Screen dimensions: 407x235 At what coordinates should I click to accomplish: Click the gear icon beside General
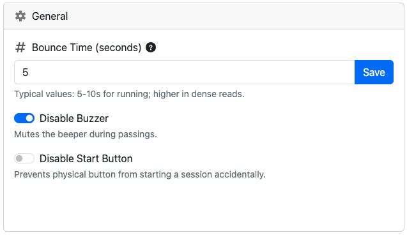coord(20,16)
